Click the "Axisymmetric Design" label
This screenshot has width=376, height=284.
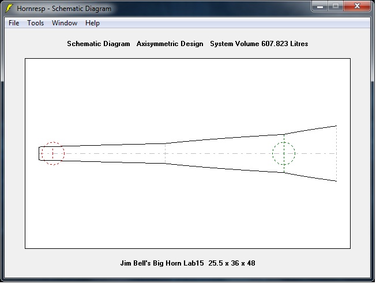pos(170,44)
